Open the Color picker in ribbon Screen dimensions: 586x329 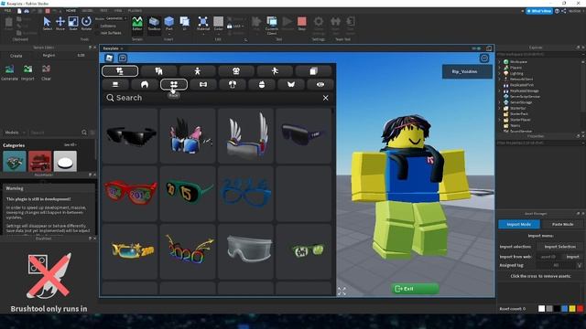coord(219,24)
